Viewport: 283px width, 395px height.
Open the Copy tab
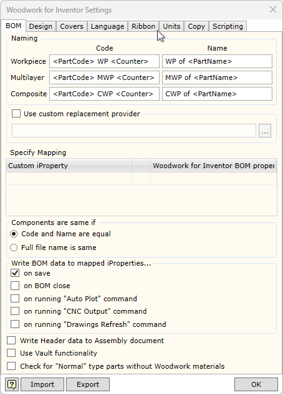click(x=196, y=26)
